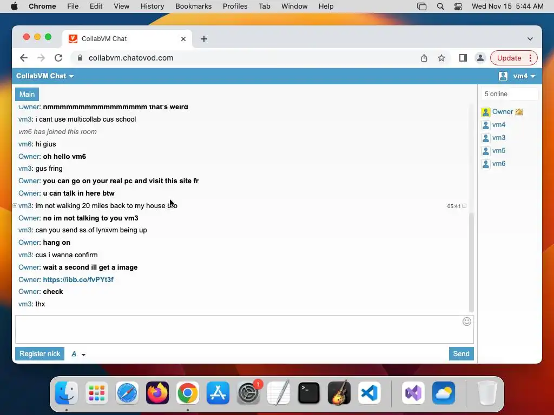Open Chrome's three-dot menu
This screenshot has height=415, width=554.
point(530,58)
